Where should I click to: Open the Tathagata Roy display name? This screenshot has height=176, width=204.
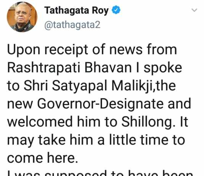coord(76,10)
